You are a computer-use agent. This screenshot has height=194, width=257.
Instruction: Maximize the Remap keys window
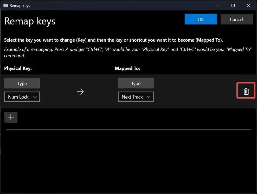tap(233, 5)
